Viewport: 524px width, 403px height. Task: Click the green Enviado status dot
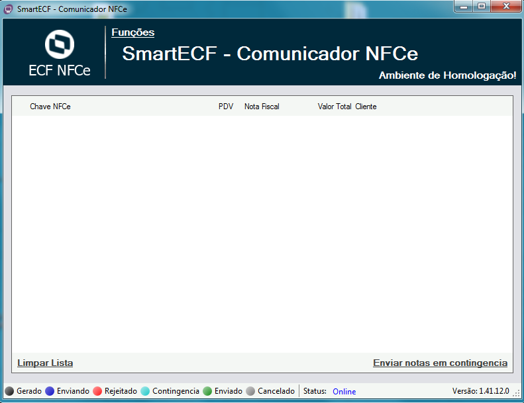pos(207,391)
